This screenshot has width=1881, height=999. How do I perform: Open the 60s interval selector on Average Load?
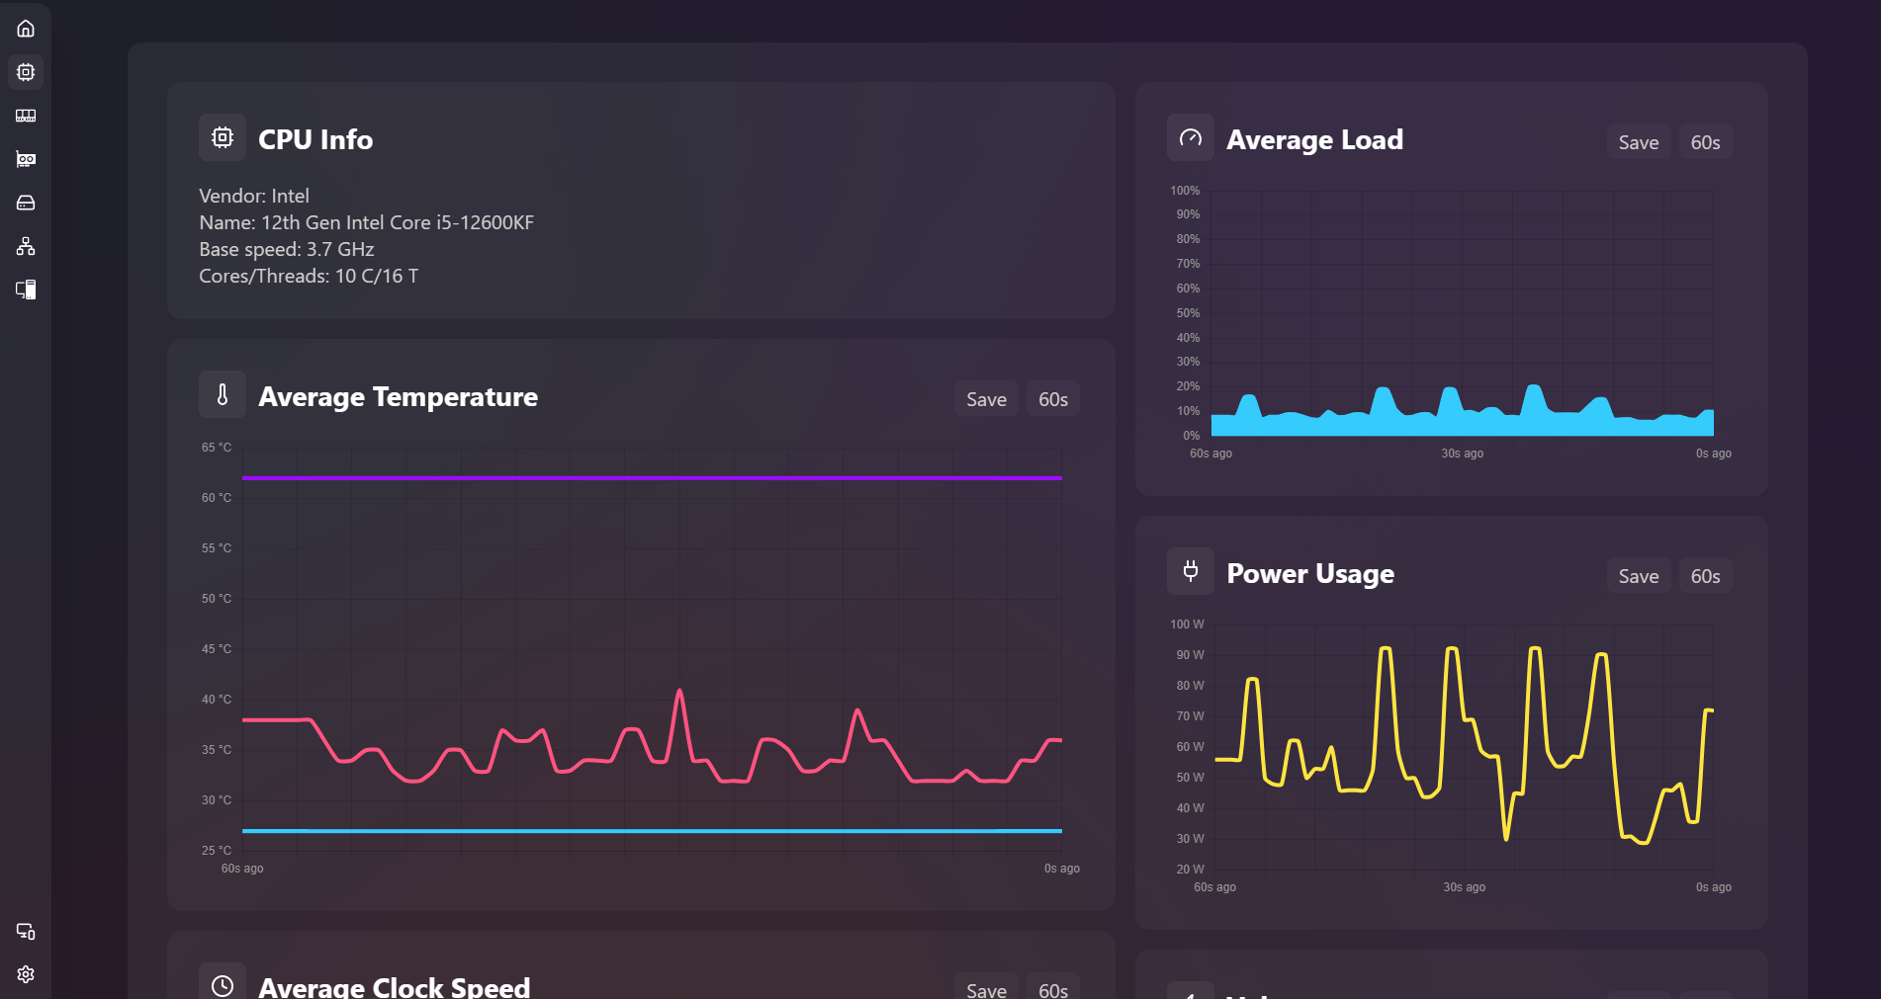point(1706,141)
